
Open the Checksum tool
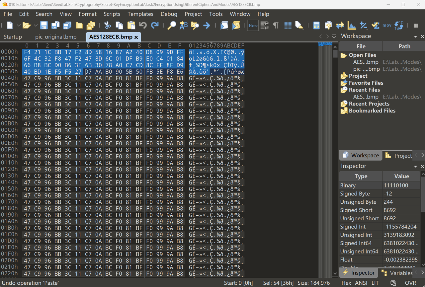375,26
